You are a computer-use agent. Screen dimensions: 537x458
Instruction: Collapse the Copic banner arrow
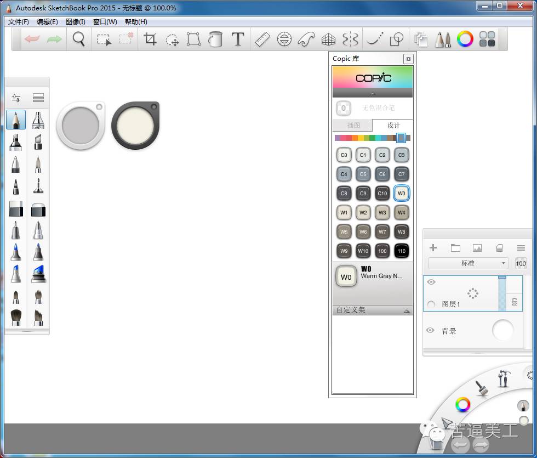pos(372,93)
